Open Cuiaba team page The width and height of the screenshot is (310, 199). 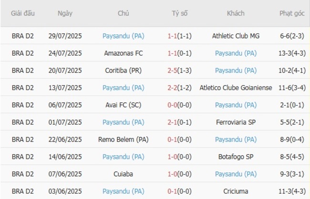click(123, 174)
